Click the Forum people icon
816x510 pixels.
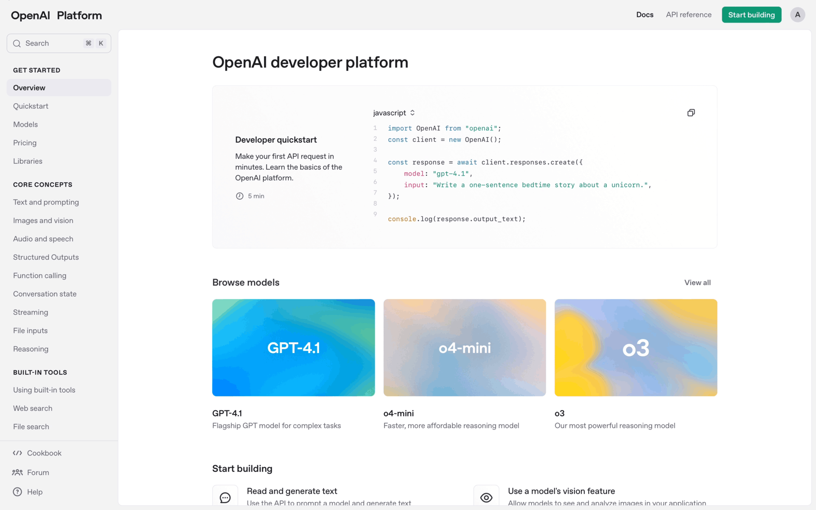click(x=17, y=473)
